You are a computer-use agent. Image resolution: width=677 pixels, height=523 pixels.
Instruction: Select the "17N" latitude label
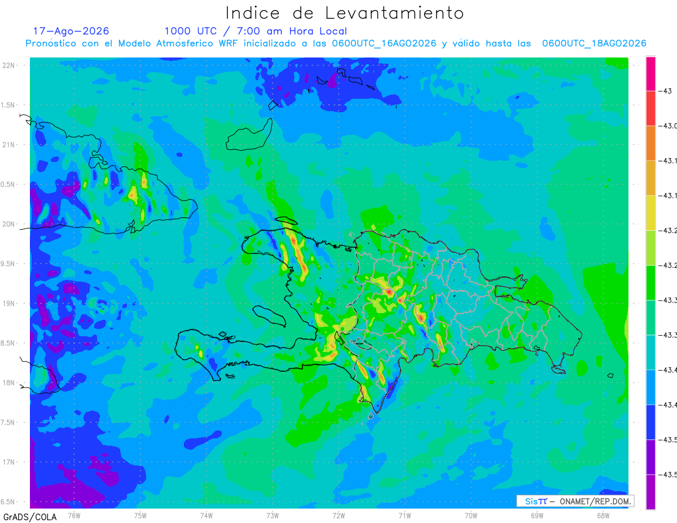pos(9,462)
